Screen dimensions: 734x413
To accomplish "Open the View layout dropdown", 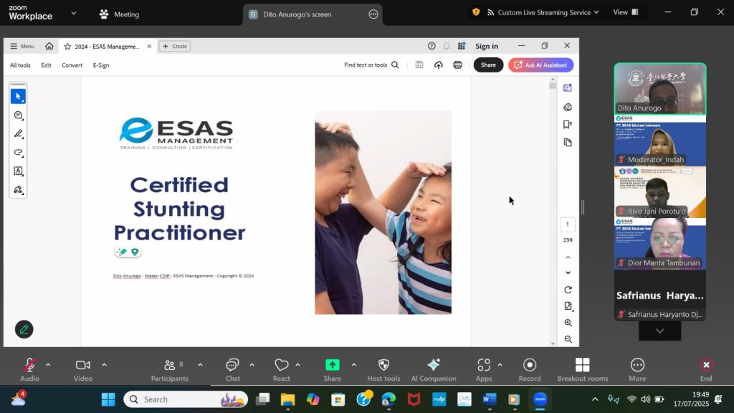I will tap(624, 12).
